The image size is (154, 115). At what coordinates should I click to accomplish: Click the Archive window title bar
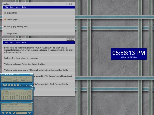(x=38, y=4)
